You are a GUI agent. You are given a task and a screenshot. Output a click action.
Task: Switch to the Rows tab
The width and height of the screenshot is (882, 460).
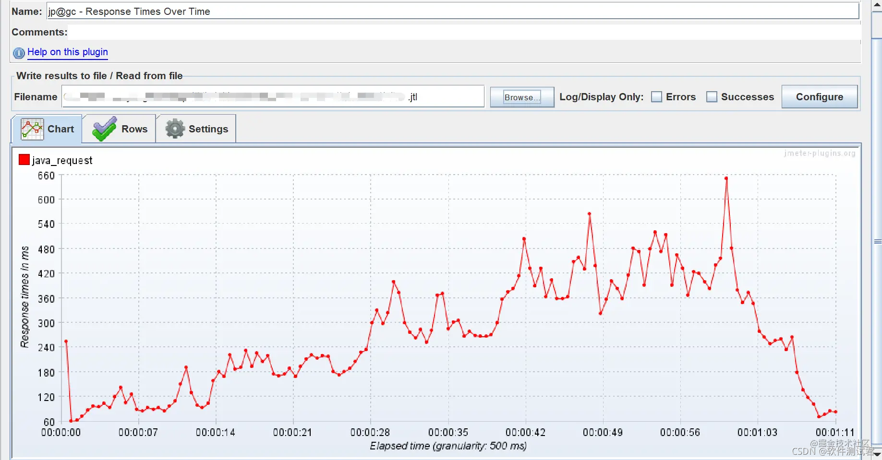119,129
